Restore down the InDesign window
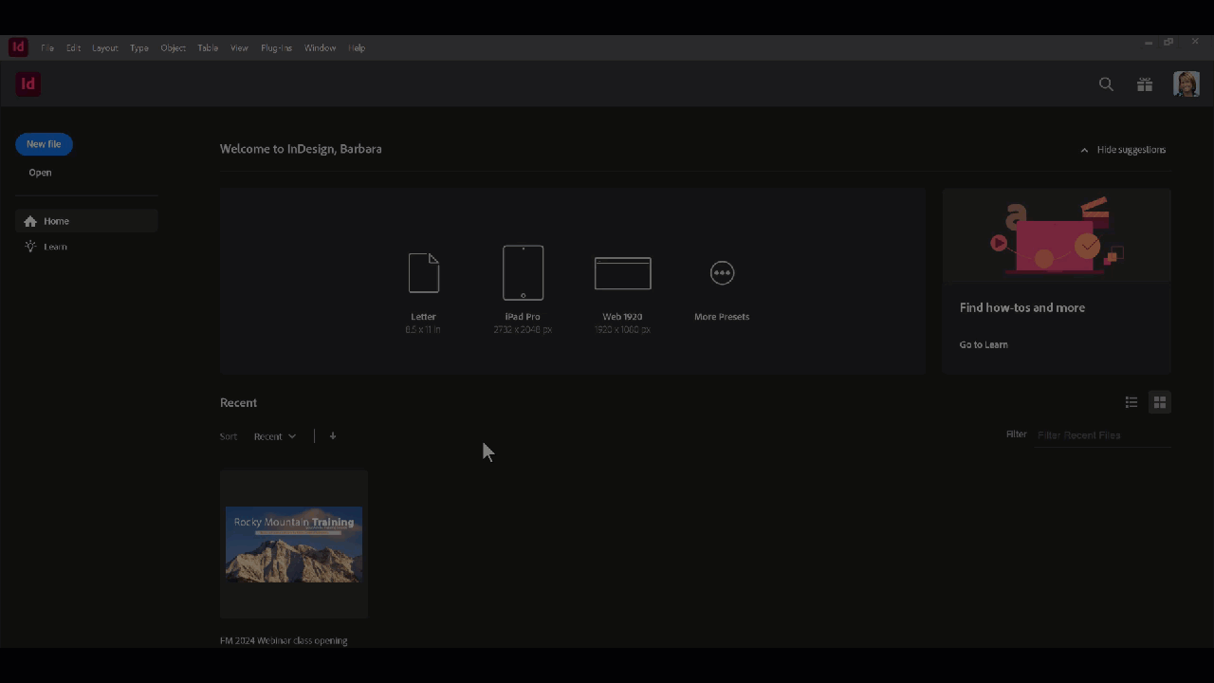The height and width of the screenshot is (683, 1214). point(1169,42)
